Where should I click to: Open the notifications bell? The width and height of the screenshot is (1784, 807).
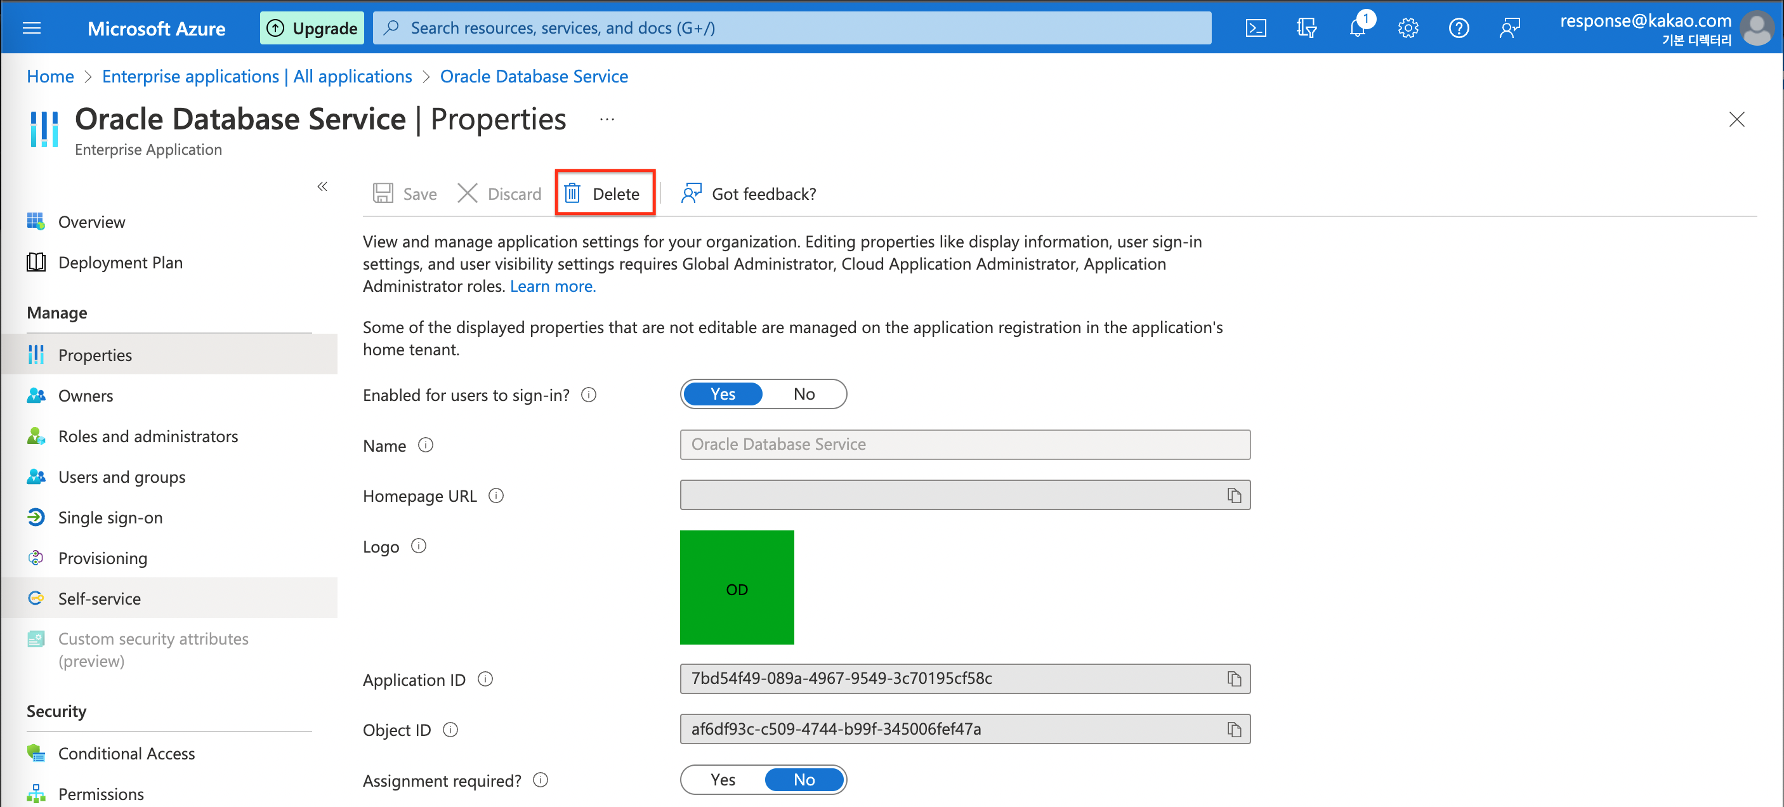click(x=1358, y=28)
